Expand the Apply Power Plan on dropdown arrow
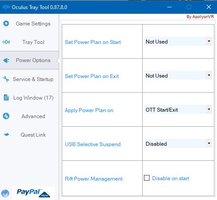Screen dimensions: 217x200 tap(209, 109)
